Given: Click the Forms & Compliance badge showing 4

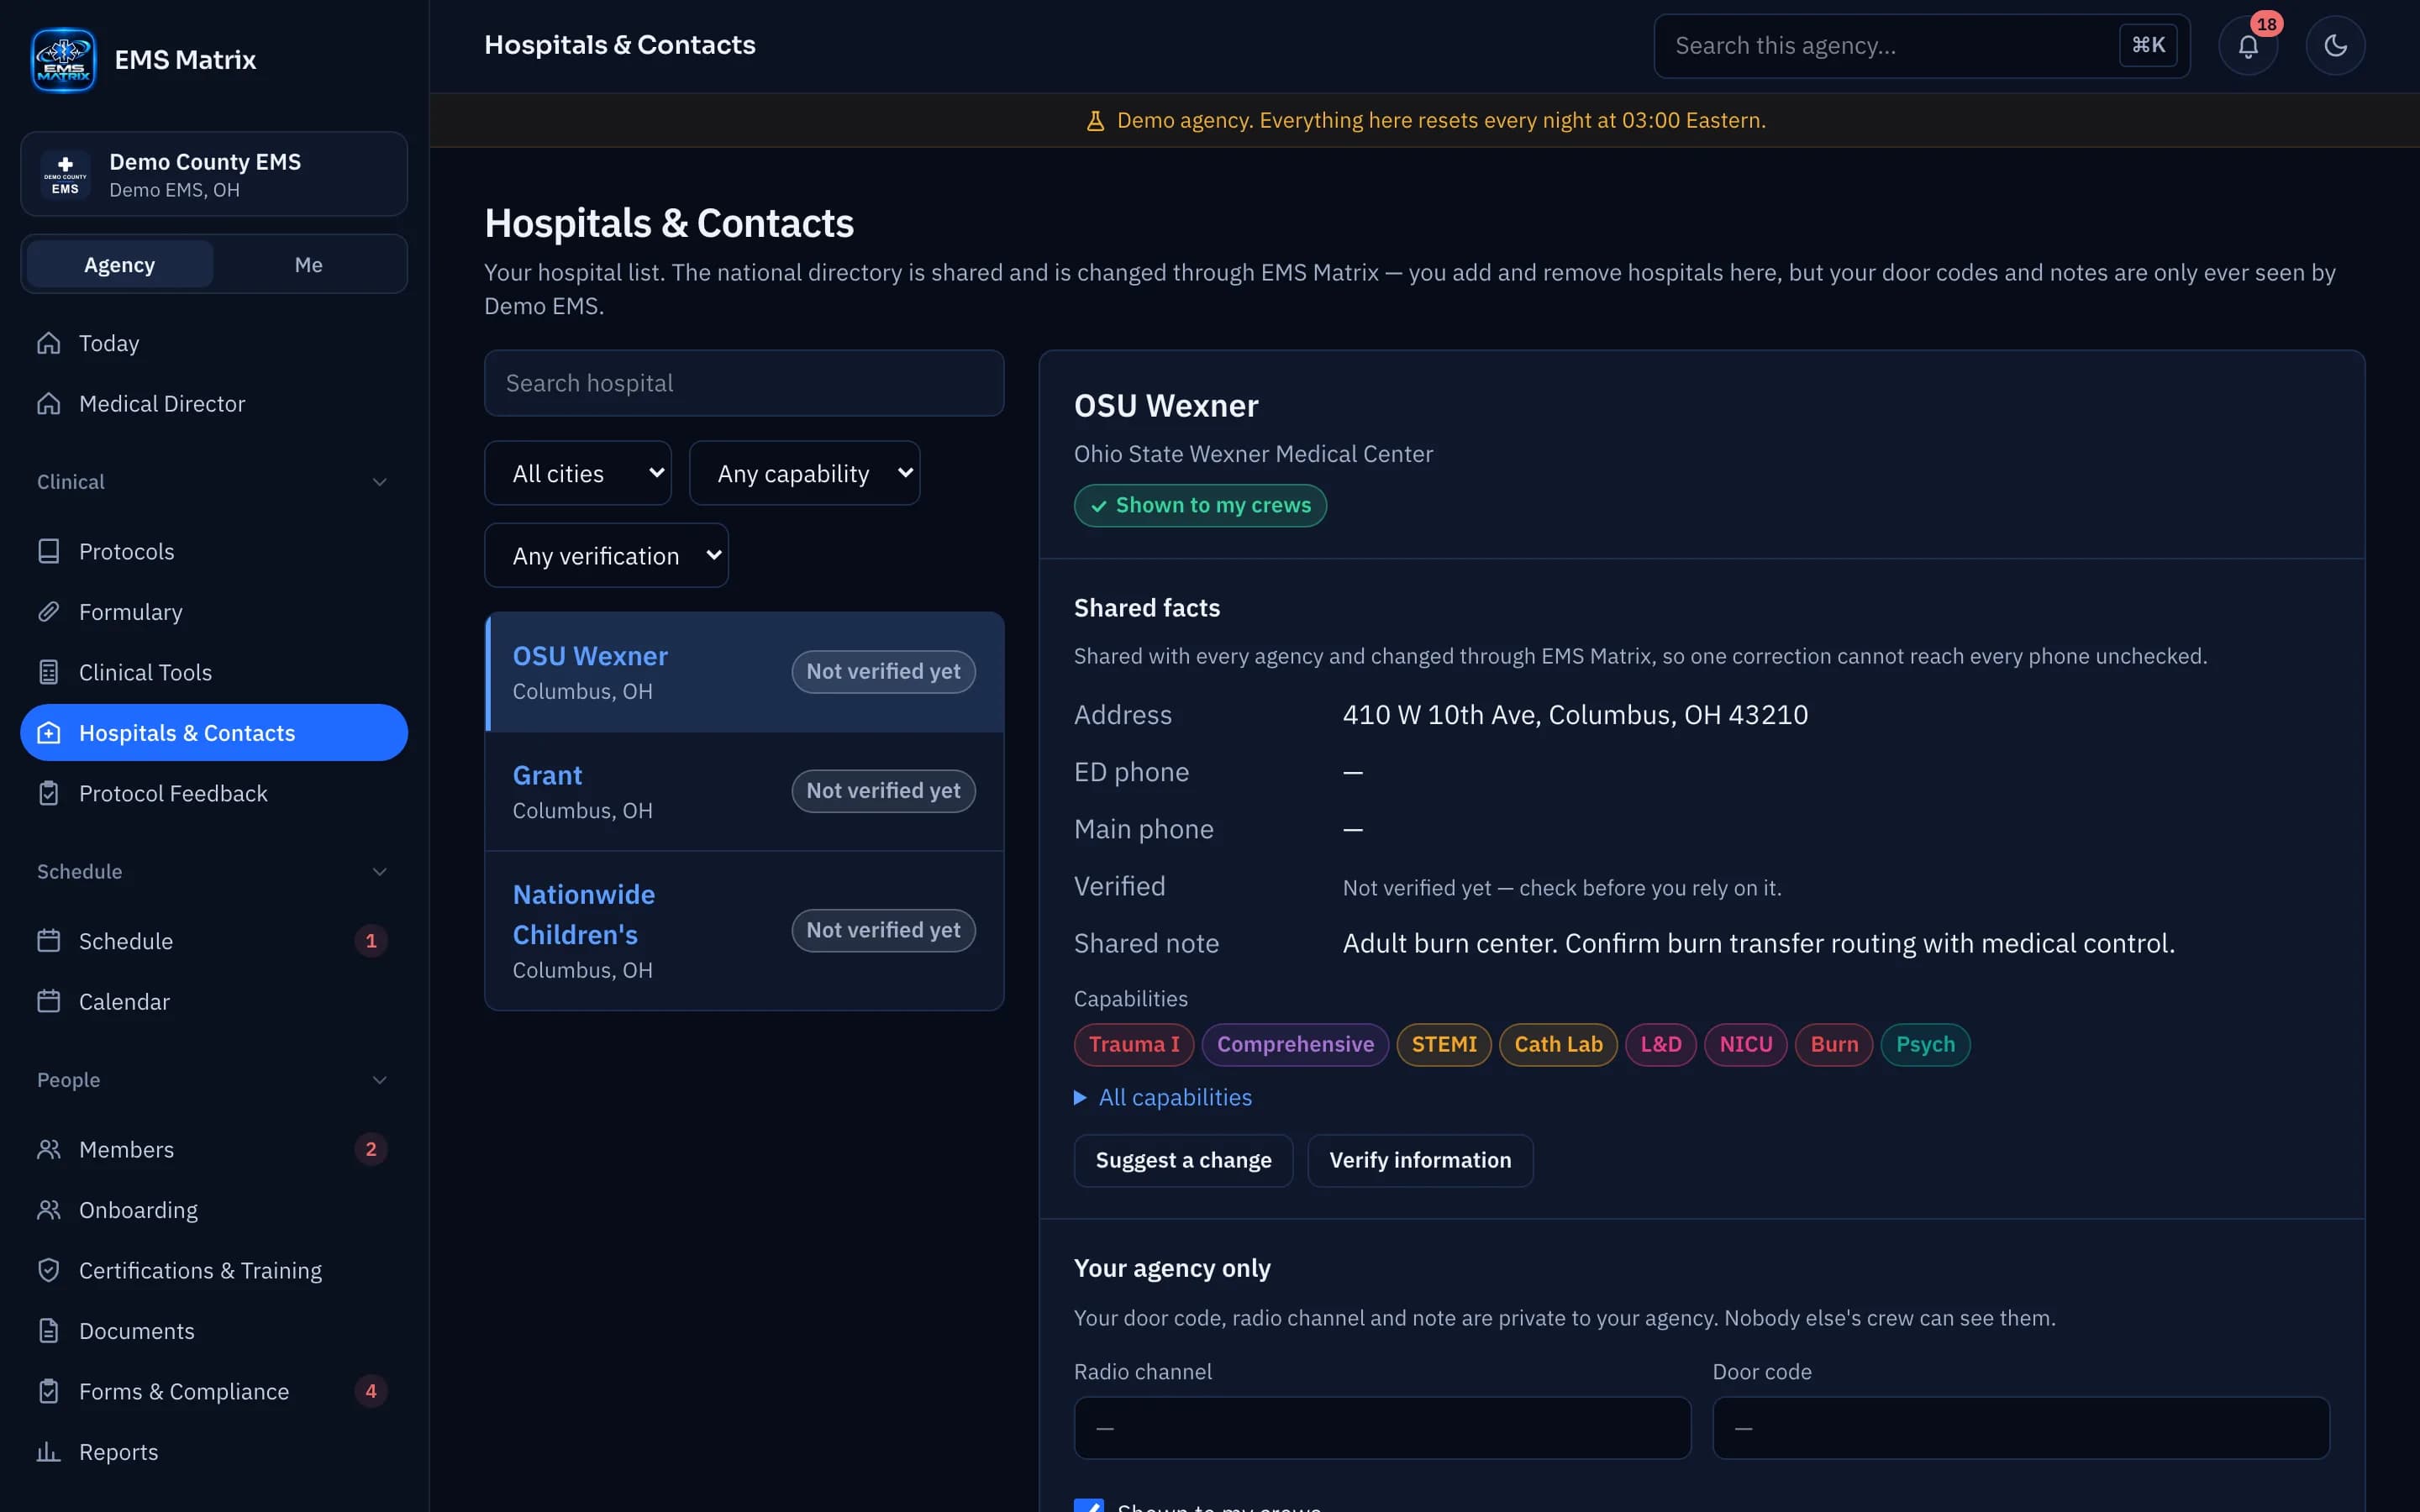Looking at the screenshot, I should [x=371, y=1391].
